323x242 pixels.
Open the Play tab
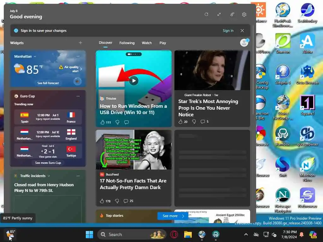coord(162,43)
